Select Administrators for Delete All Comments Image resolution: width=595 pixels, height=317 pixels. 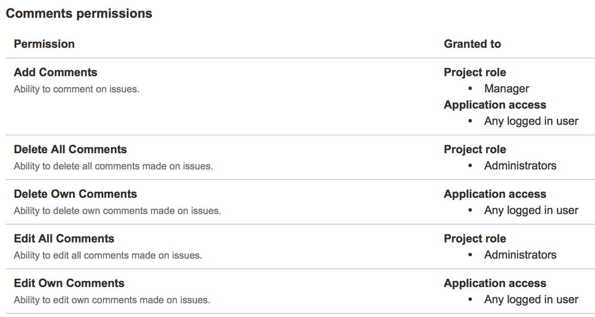(x=520, y=166)
